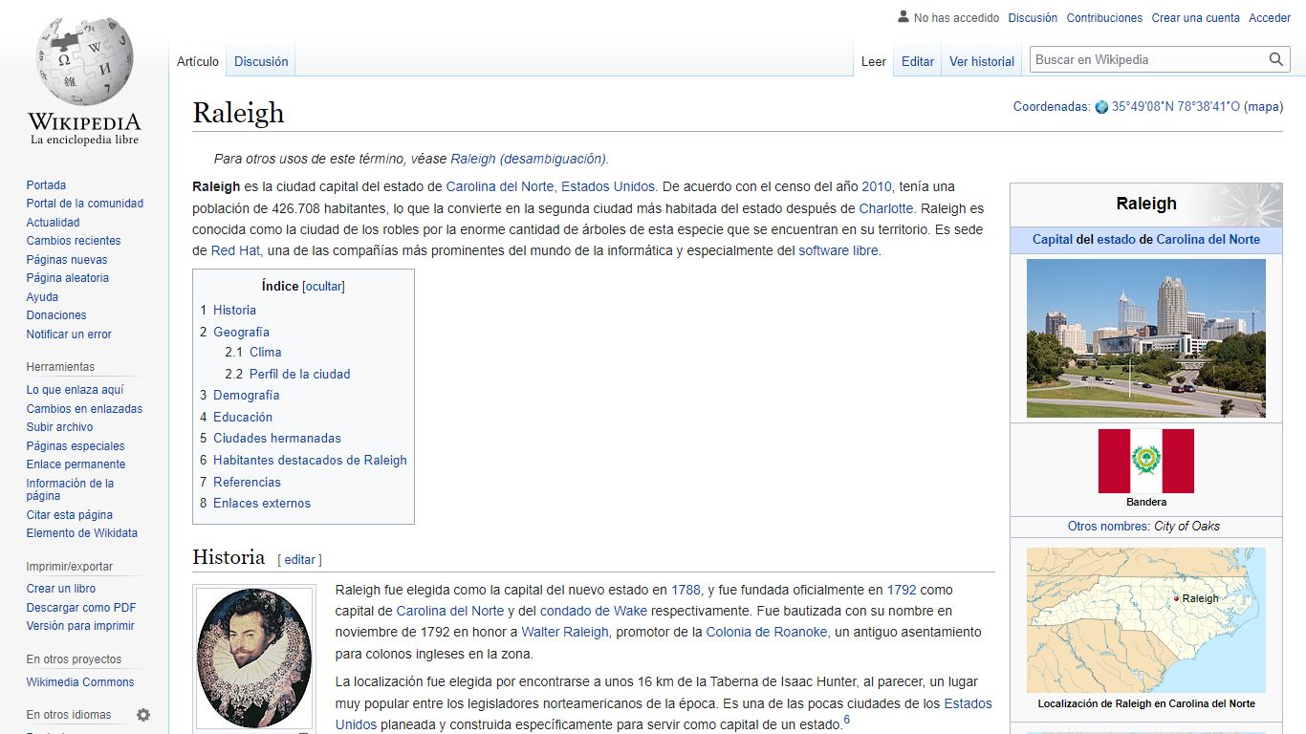Click the (mapa) link by coordinates
Viewport: 1306px width, 734px height.
pos(1263,107)
